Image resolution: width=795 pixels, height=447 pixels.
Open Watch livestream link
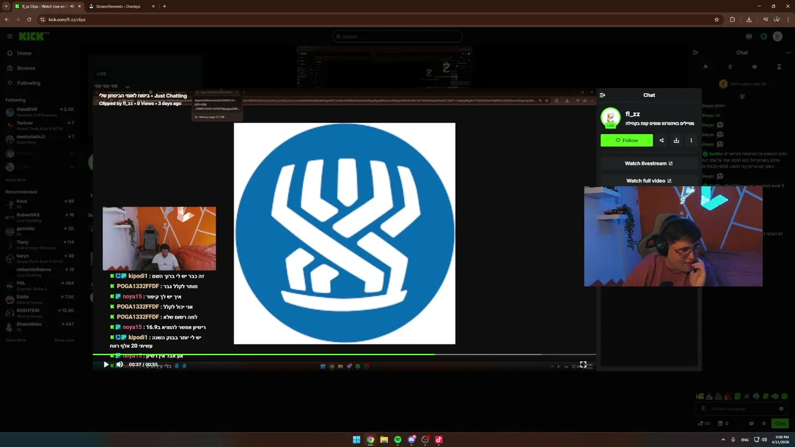648,163
